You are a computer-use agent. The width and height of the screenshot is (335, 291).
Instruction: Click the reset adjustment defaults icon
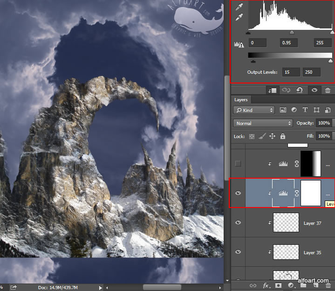[x=299, y=90]
